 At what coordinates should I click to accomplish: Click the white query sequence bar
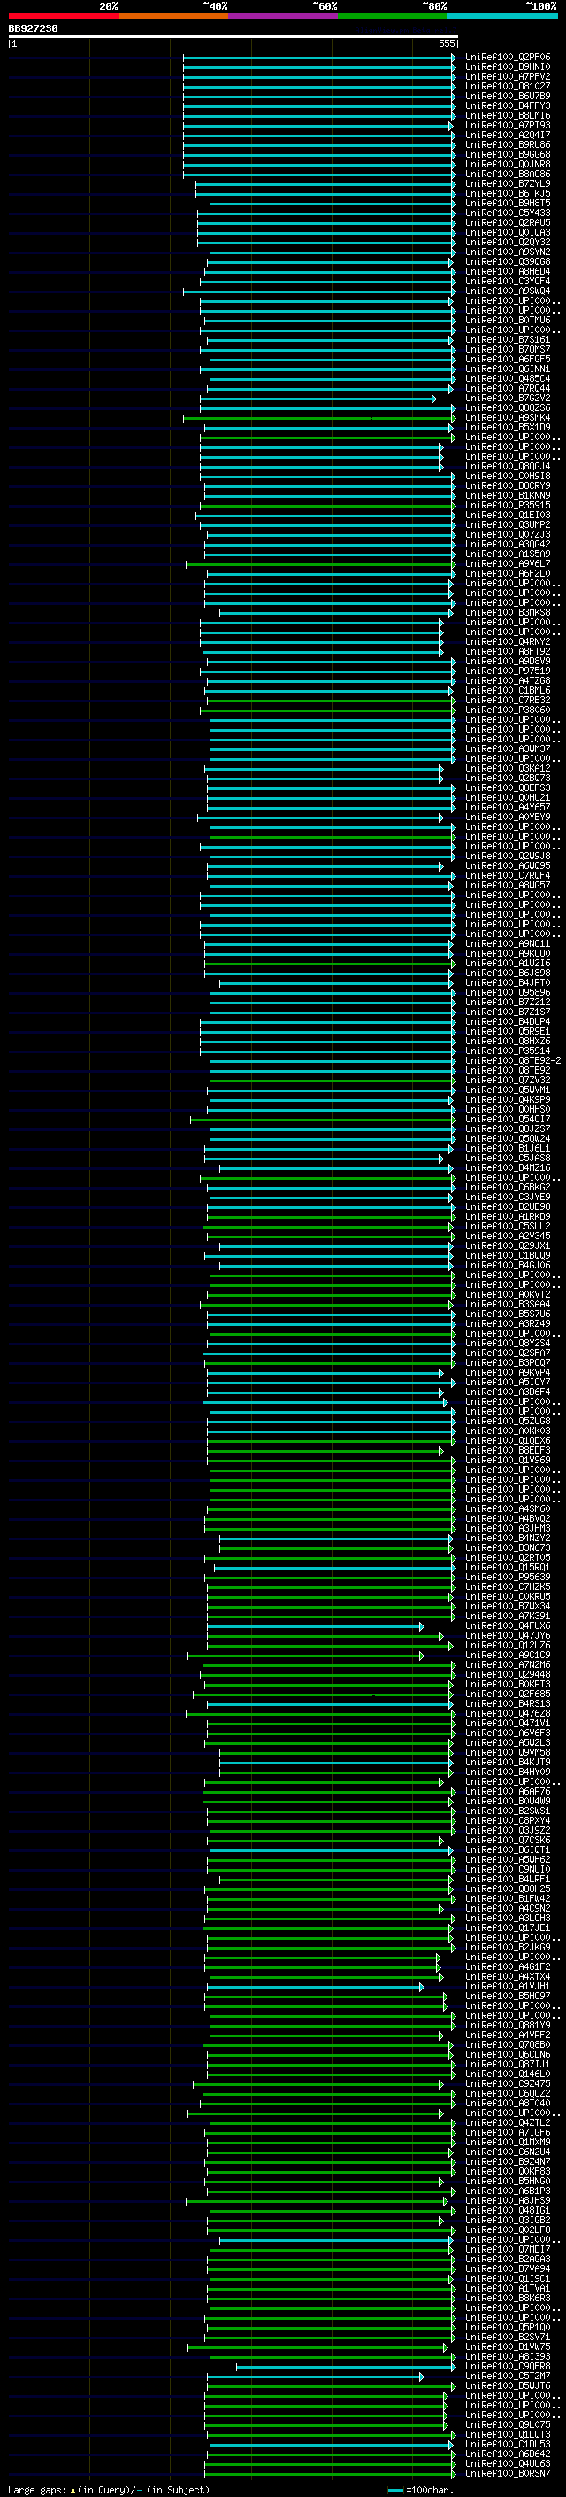[x=233, y=37]
